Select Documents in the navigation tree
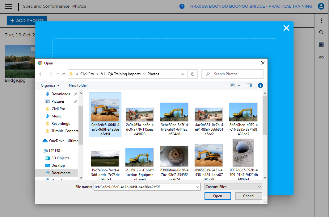The height and width of the screenshot is (217, 329). coord(61,173)
